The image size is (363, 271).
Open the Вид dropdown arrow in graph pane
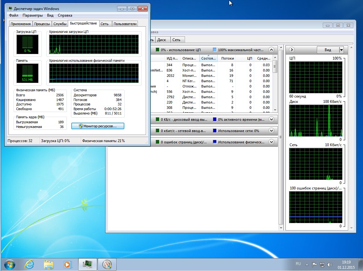pos(341,50)
